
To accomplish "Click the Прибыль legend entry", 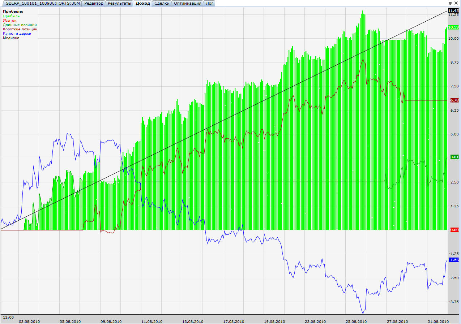I will tap(11, 16).
